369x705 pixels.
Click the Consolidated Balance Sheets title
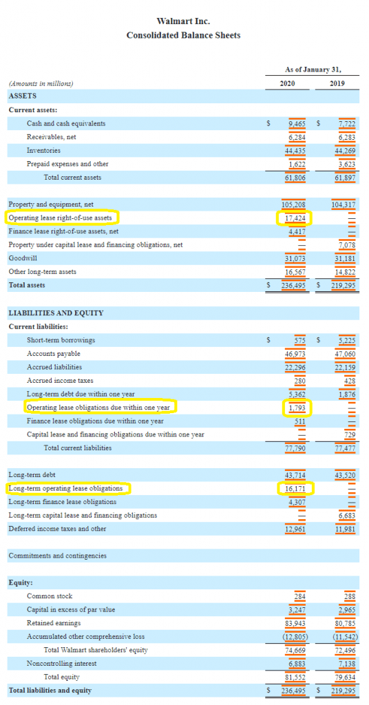tap(183, 35)
